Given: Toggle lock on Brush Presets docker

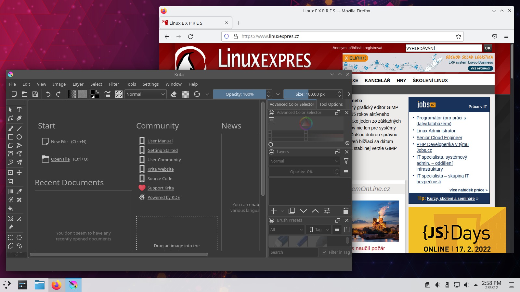Looking at the screenshot, I should (271, 220).
